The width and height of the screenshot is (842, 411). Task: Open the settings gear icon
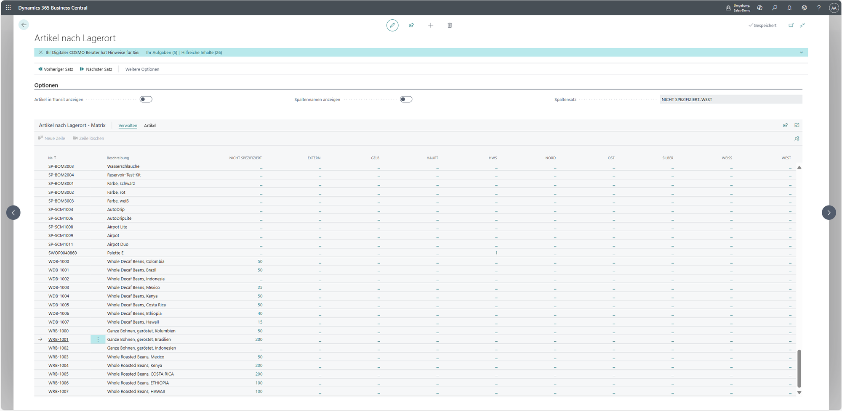(804, 8)
